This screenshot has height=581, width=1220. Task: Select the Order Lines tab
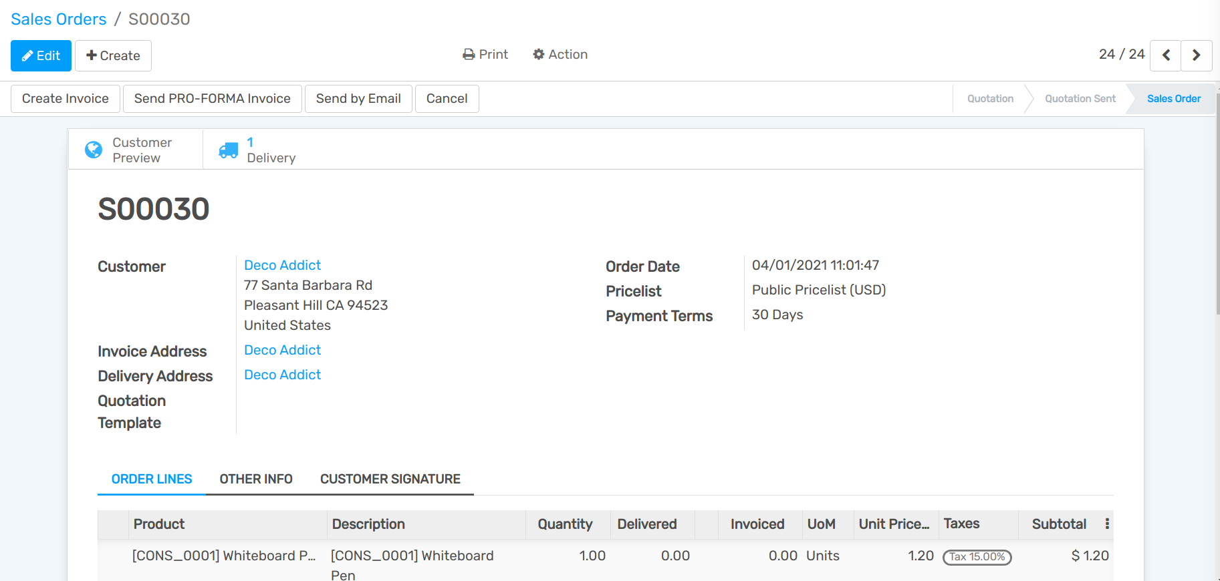coord(152,479)
